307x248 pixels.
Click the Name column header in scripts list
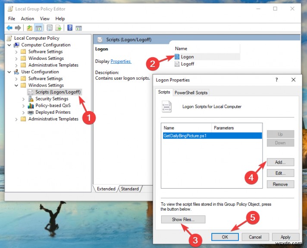click(186, 128)
